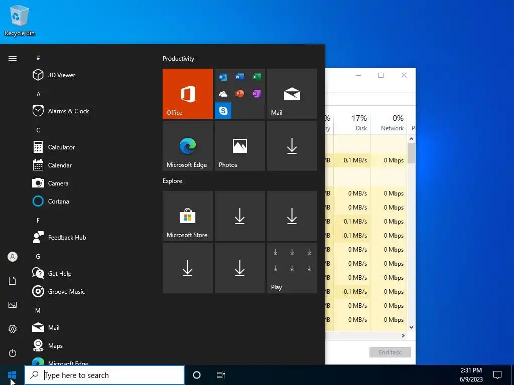Open the pending download tile next to Photos
Viewport: 514px width, 385px height.
tap(292, 146)
